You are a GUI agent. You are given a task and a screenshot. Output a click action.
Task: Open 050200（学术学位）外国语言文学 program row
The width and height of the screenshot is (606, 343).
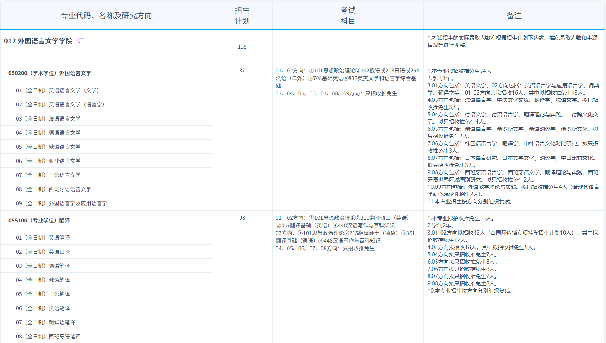pos(50,73)
